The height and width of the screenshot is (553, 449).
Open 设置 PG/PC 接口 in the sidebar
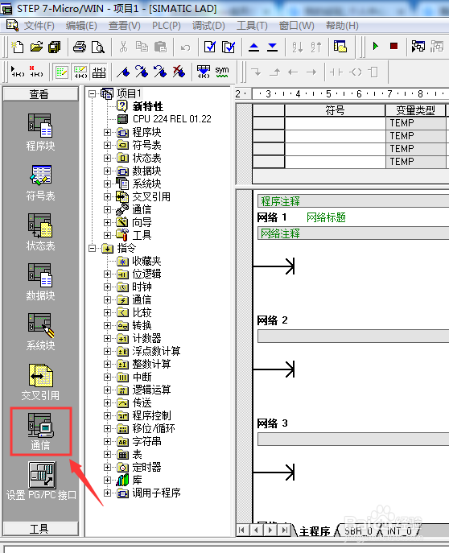[x=41, y=481]
